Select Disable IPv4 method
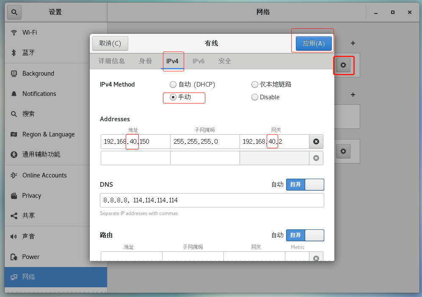This screenshot has height=297, width=422. point(265,97)
